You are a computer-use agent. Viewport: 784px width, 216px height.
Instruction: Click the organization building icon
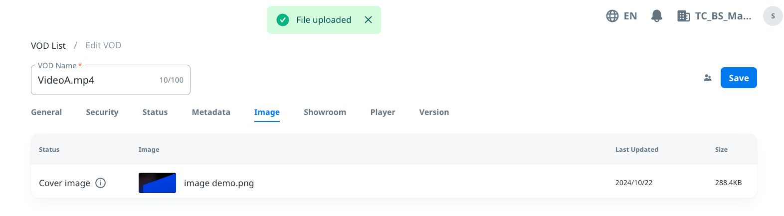pyautogui.click(x=683, y=16)
